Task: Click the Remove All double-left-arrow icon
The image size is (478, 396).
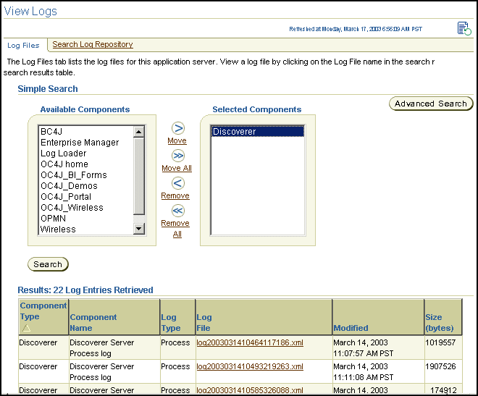Action: [x=178, y=211]
